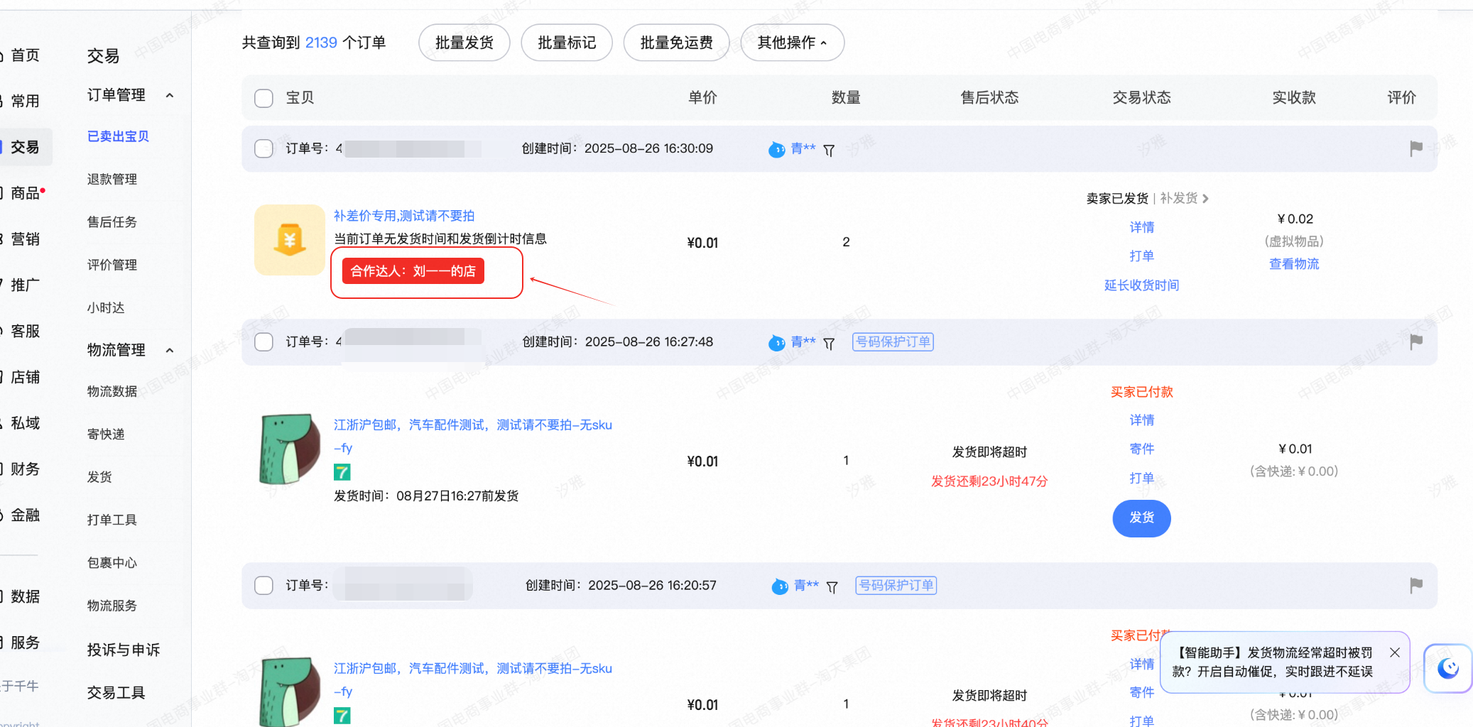Select 物流服务 submenu item
Image resolution: width=1473 pixels, height=727 pixels.
[x=112, y=606]
